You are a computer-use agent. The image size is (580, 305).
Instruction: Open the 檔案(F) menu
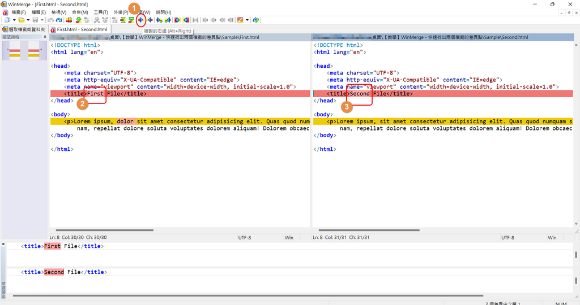pyautogui.click(x=18, y=12)
